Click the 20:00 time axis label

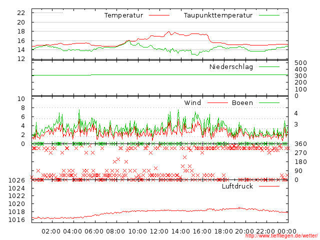point(244,231)
